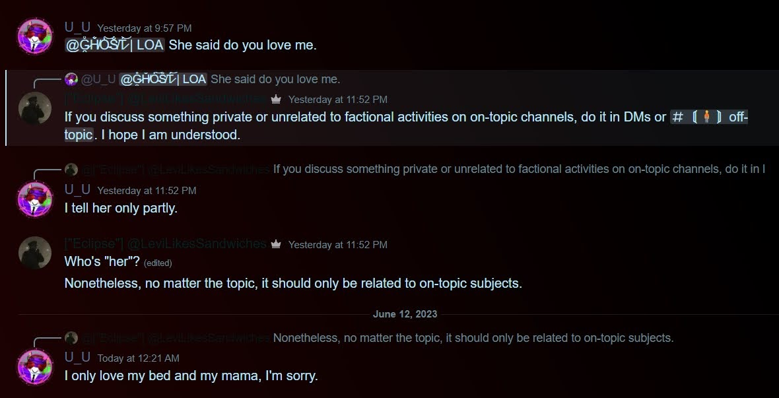This screenshot has width=779, height=398.
Task: Click LeviLikesSandwiches username above 'Who's her?'
Action: click(x=166, y=244)
